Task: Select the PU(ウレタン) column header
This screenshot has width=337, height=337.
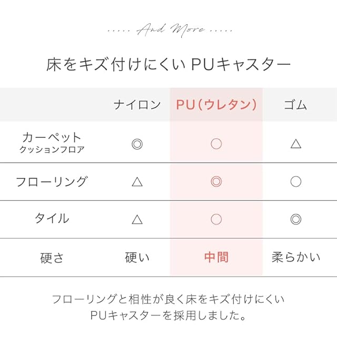Action: (x=216, y=105)
